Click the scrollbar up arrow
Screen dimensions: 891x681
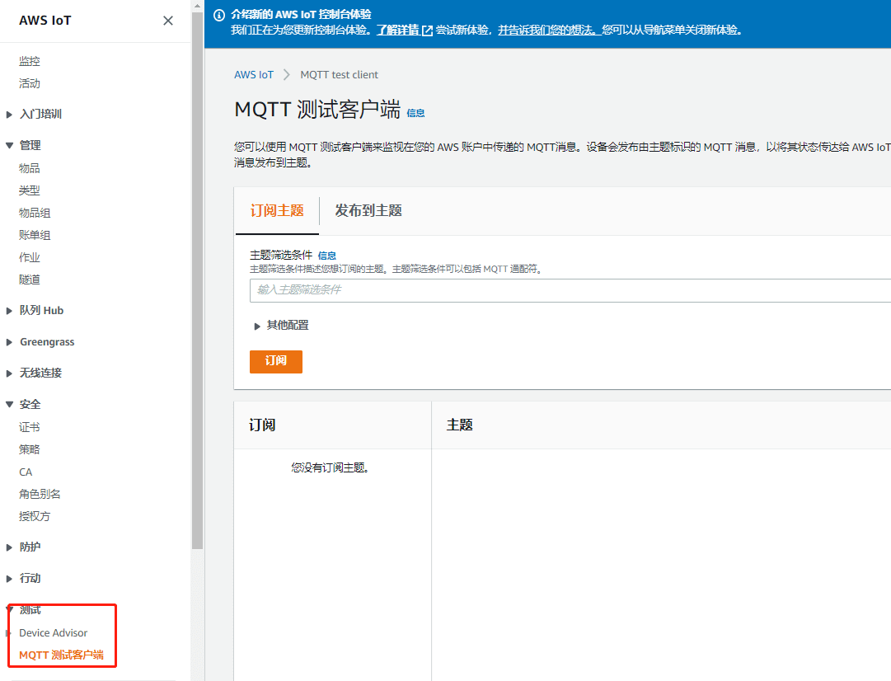point(197,6)
